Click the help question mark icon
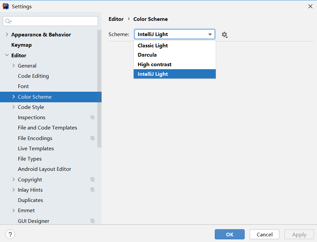The image size is (317, 242). (10, 234)
